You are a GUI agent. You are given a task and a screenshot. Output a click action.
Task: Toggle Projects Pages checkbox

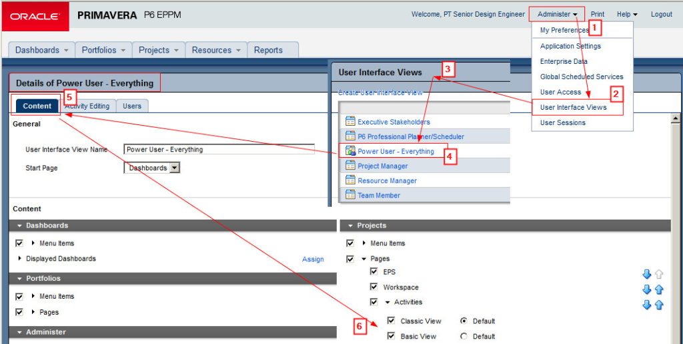350,259
